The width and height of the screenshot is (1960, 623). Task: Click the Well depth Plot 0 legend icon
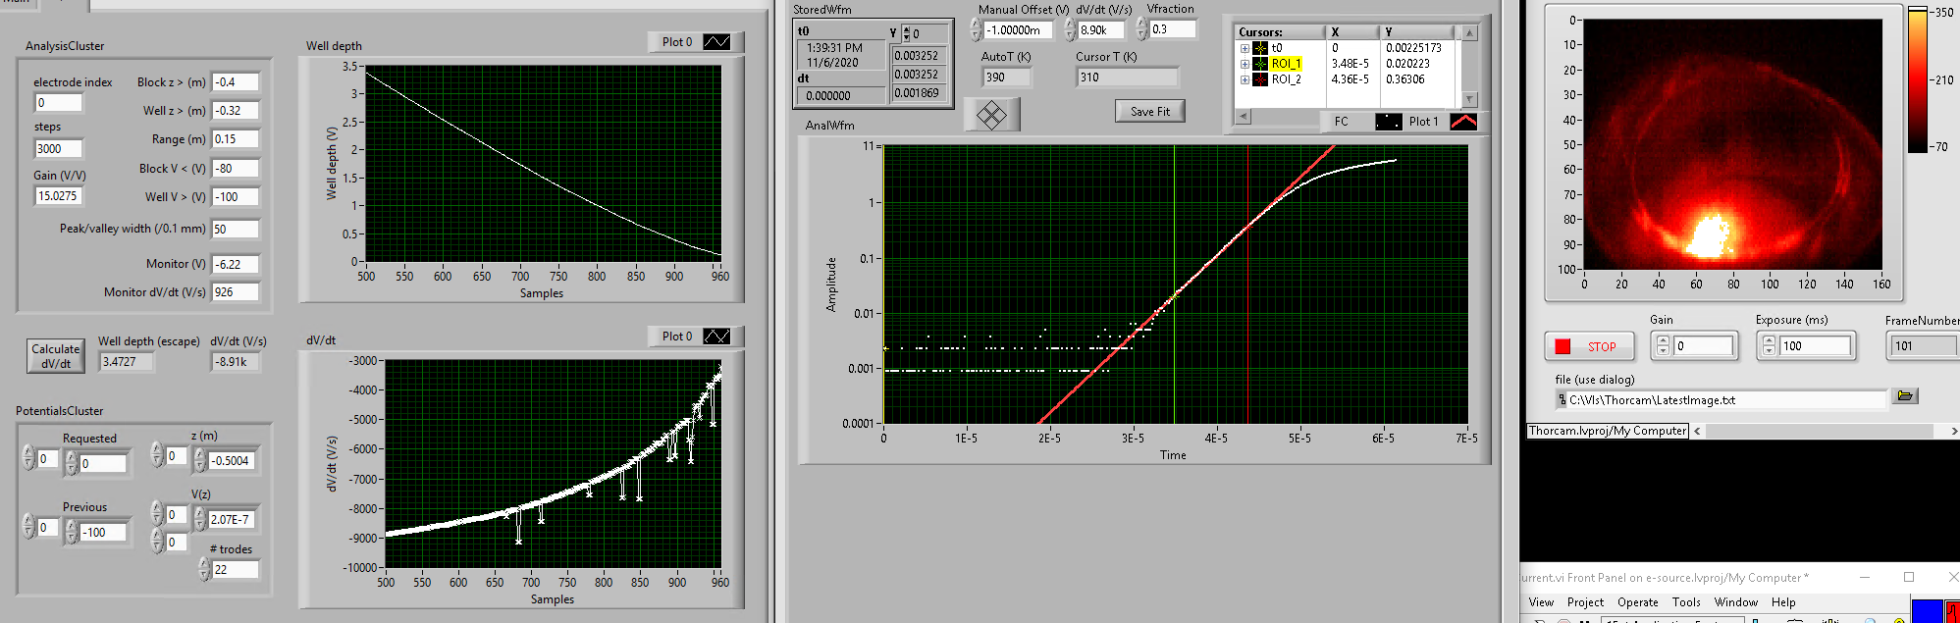coord(716,42)
